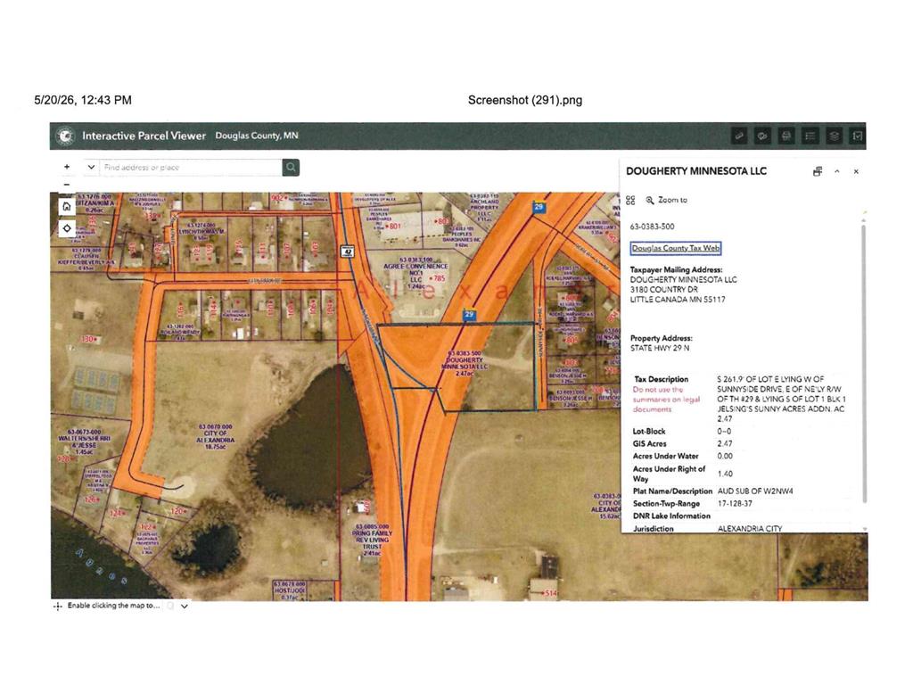Click Section-Twp-Range value '17-128-37'

tap(735, 503)
